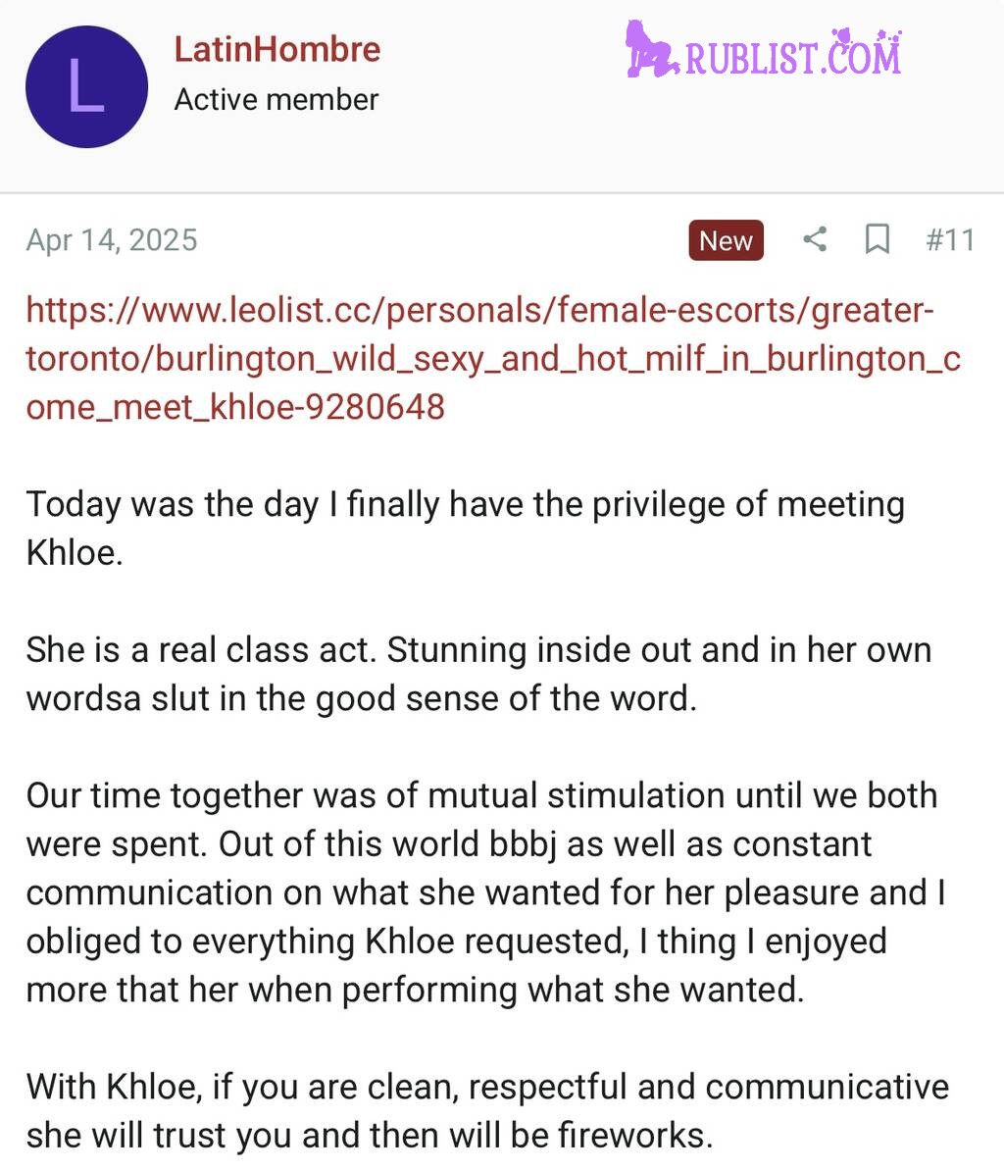Screen dimensions: 1004x1171
Task: Click the paragraph starting 'Today was the day'
Action: (465, 529)
